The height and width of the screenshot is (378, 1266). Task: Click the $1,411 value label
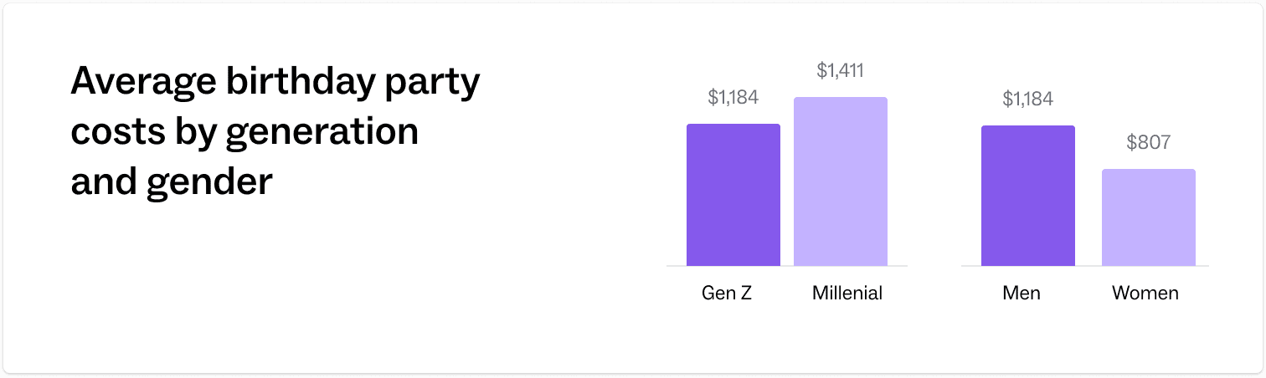click(x=840, y=71)
